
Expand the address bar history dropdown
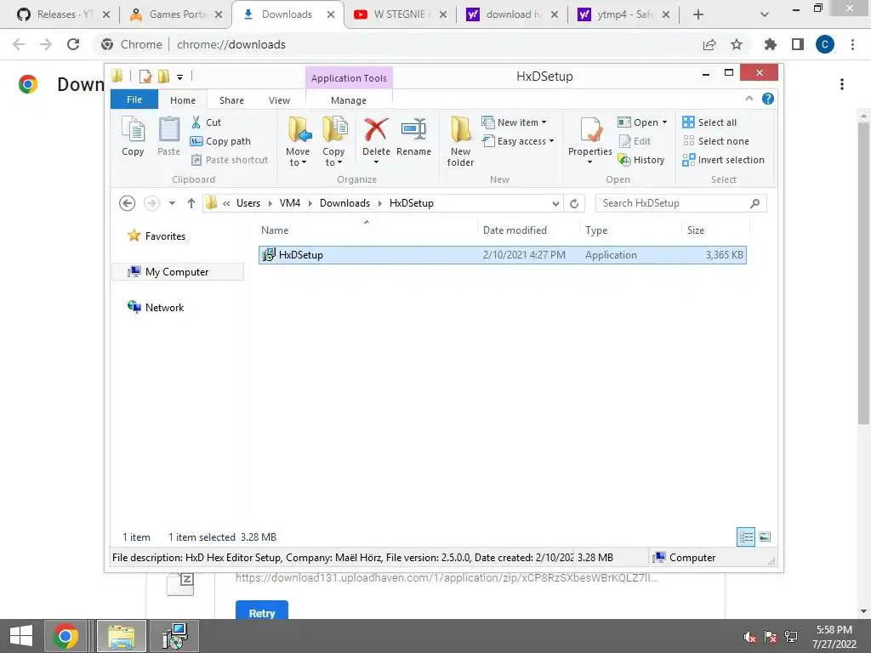(x=555, y=204)
